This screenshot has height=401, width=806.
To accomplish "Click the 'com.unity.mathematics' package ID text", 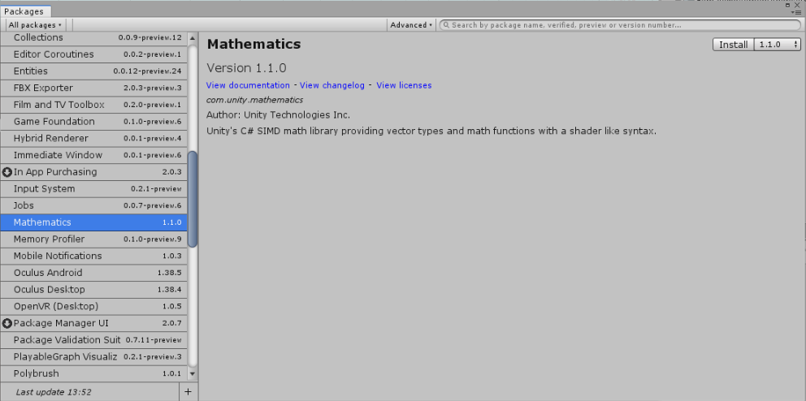I will pos(254,100).
